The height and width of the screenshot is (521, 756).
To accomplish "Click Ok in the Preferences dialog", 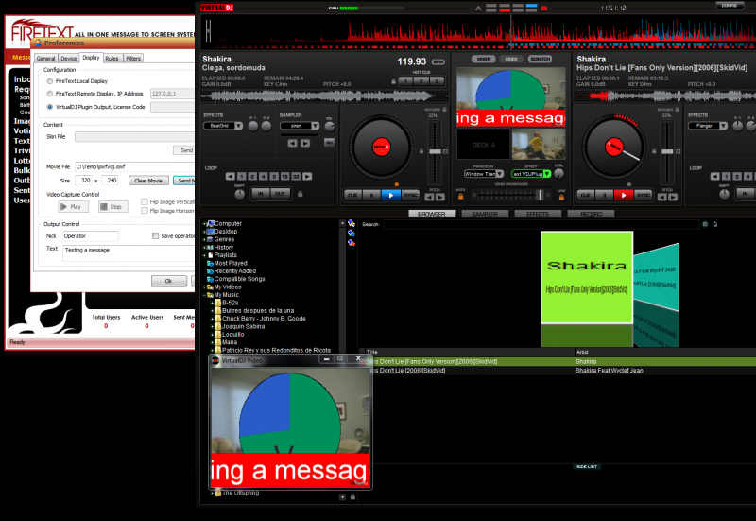I will 168,281.
